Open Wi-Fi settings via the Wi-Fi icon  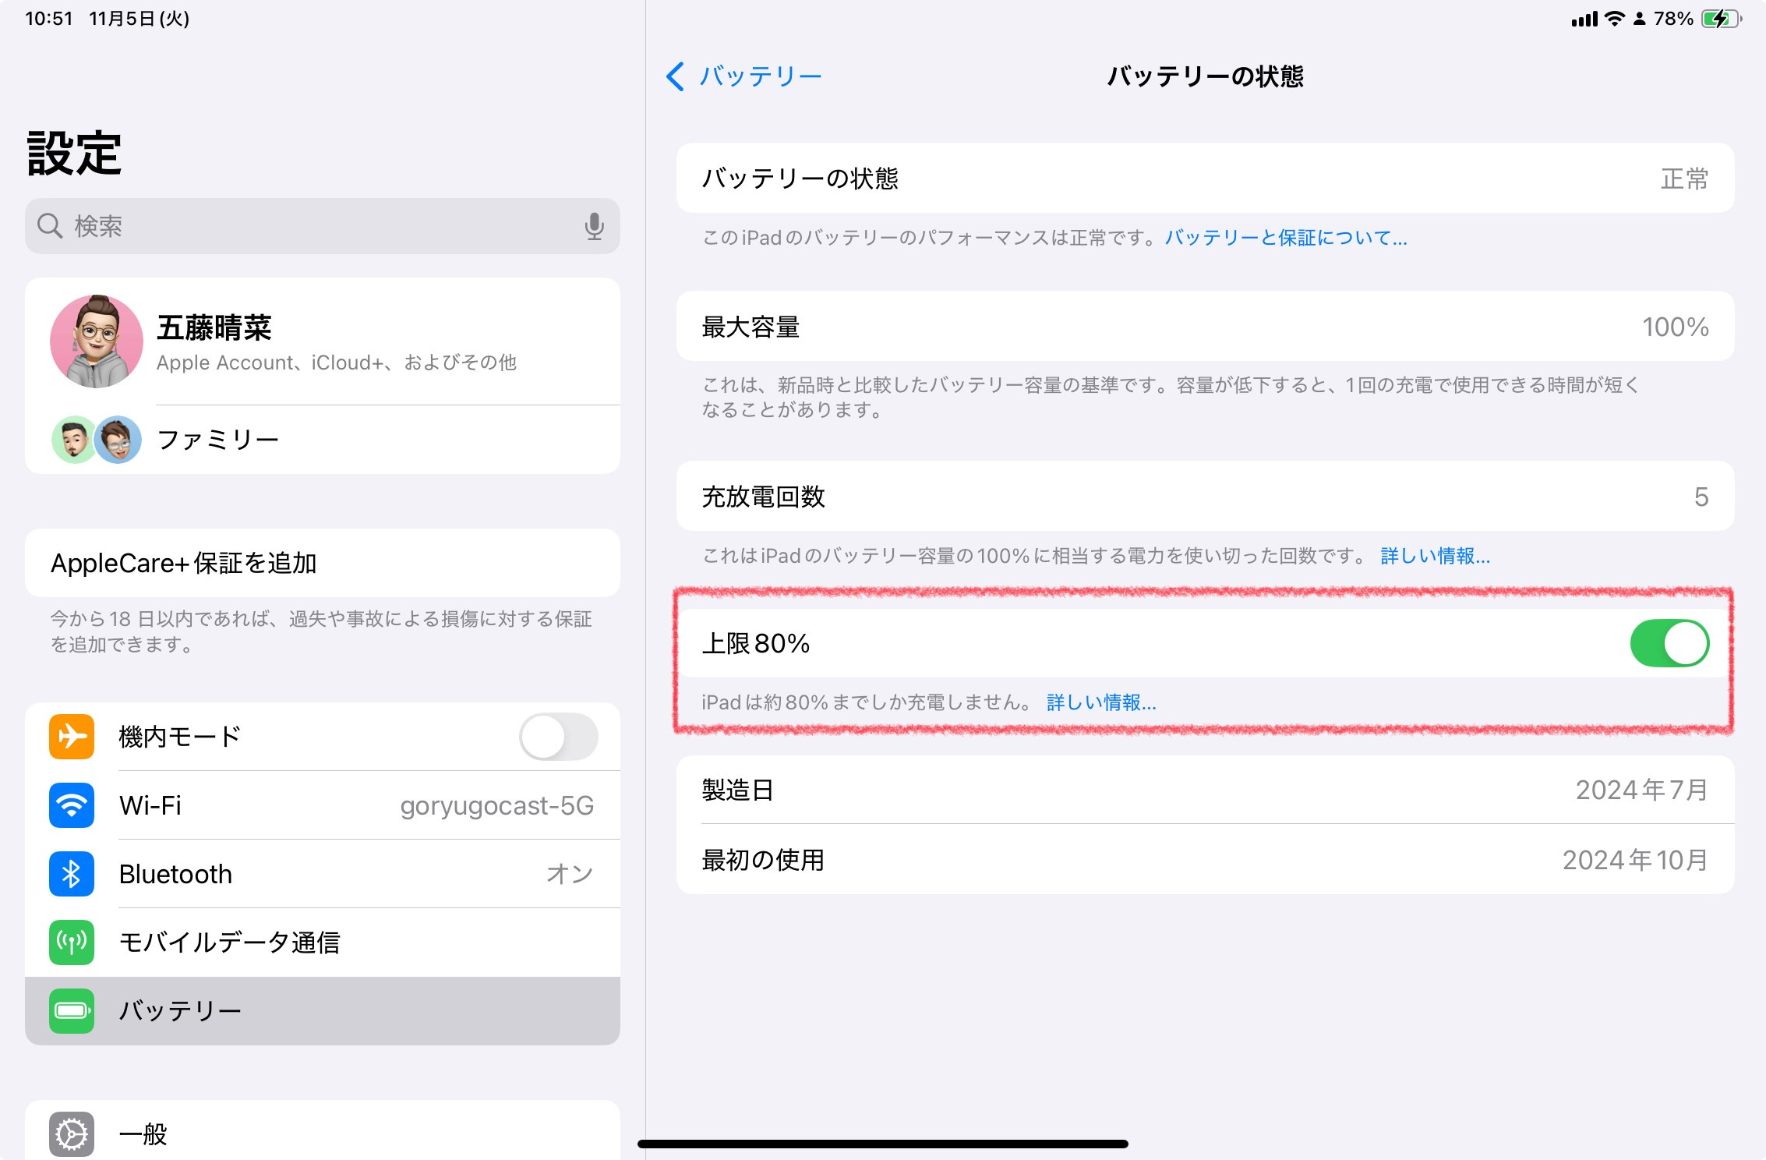pyautogui.click(x=71, y=805)
